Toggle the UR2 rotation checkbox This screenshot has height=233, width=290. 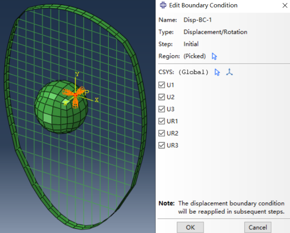(x=162, y=133)
